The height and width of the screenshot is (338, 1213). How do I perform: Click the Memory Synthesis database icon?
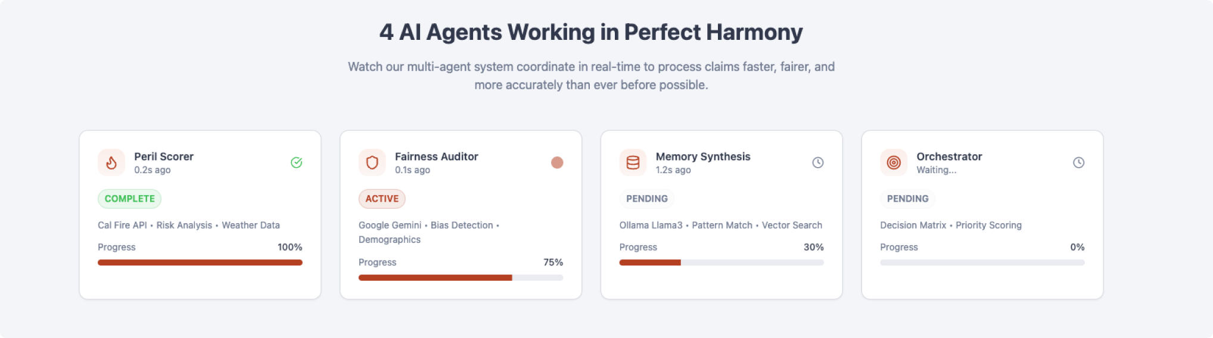633,162
